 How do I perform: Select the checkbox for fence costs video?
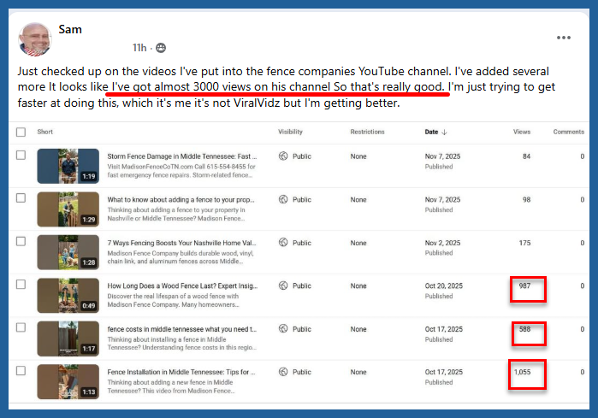21,329
